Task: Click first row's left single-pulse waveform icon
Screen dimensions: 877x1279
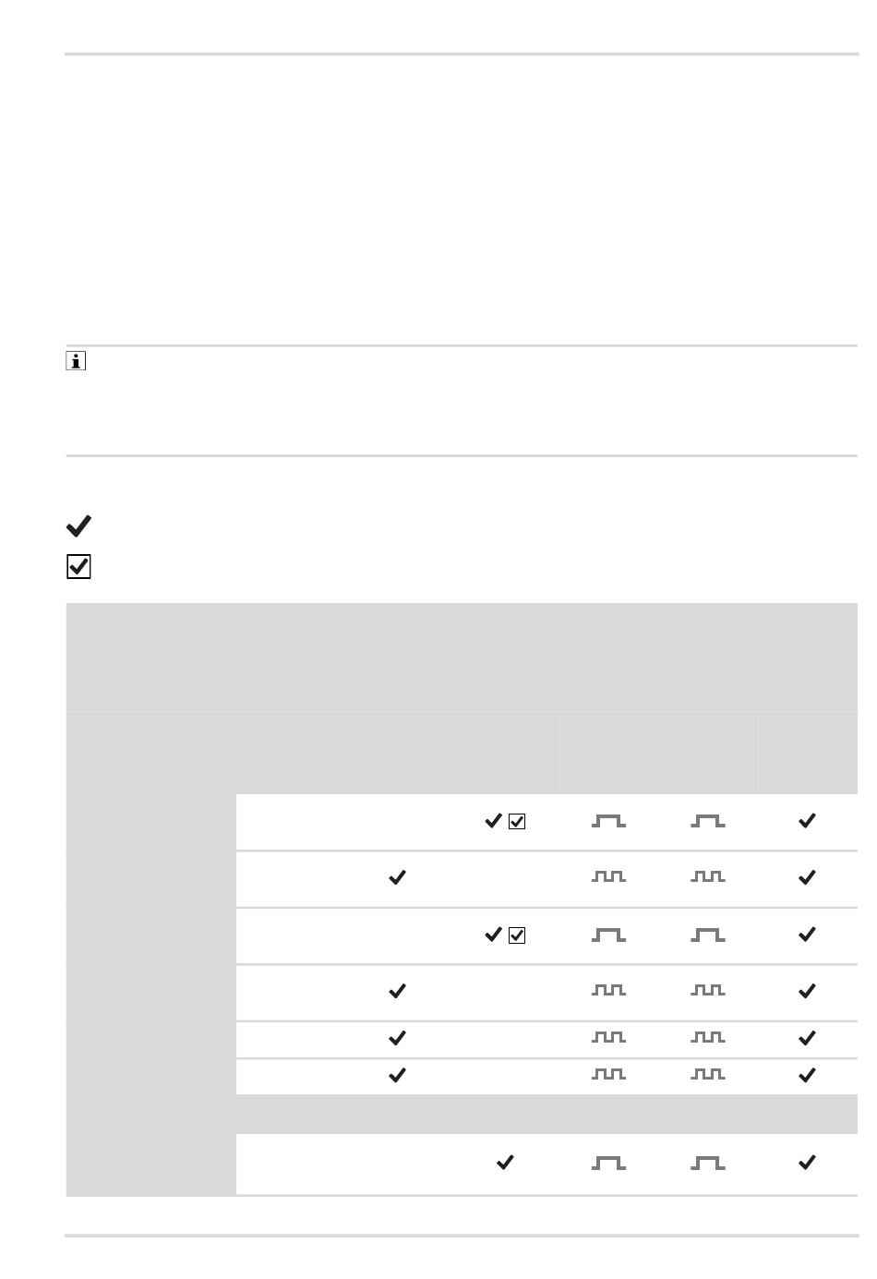Action: (x=608, y=821)
